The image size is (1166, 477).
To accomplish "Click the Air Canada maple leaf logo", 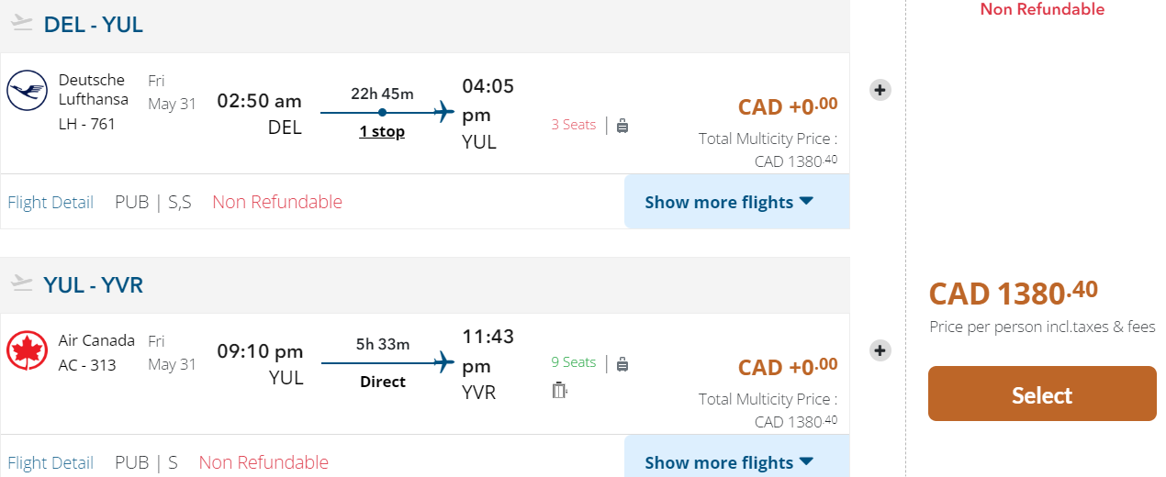I will pyautogui.click(x=27, y=351).
